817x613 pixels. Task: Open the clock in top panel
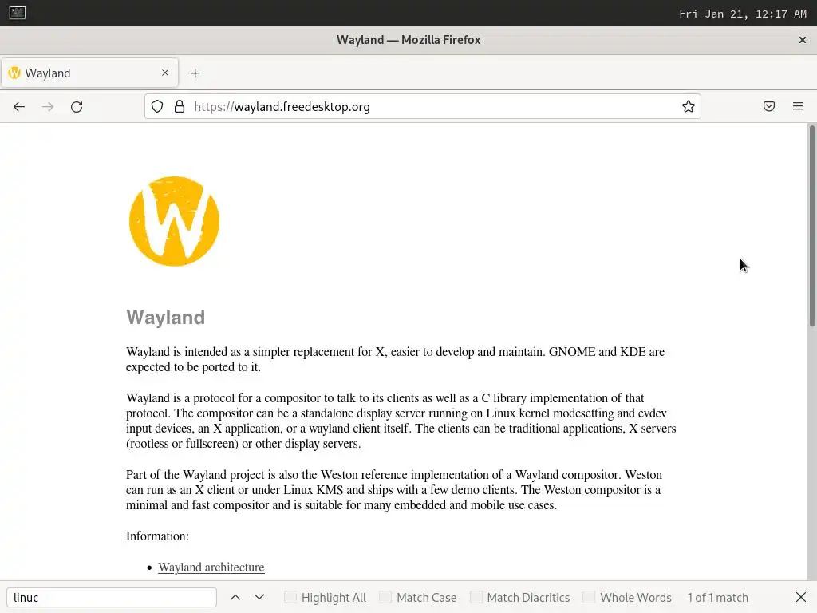743,14
